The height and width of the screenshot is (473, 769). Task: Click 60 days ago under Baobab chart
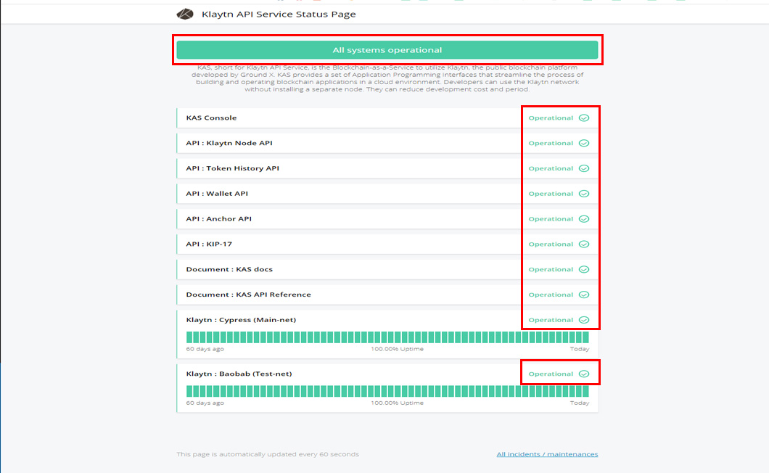[205, 403]
